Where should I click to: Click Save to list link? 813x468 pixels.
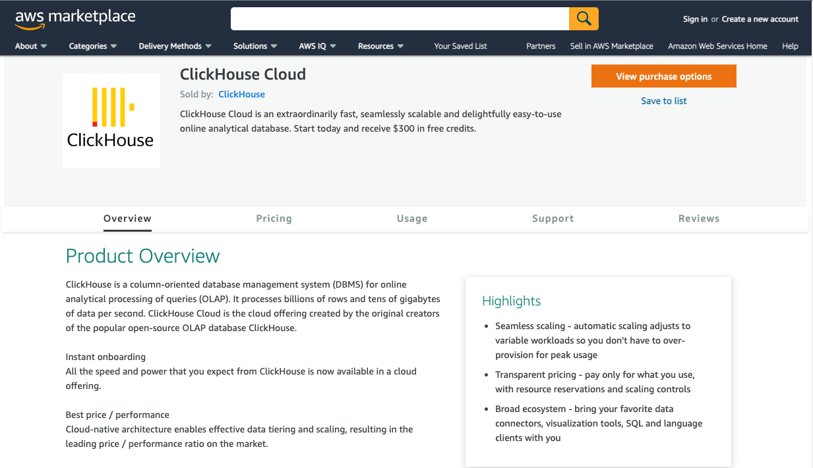point(663,101)
